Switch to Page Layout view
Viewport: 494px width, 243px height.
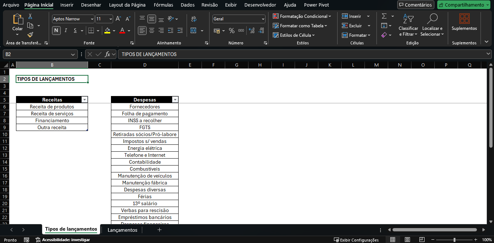(x=407, y=240)
